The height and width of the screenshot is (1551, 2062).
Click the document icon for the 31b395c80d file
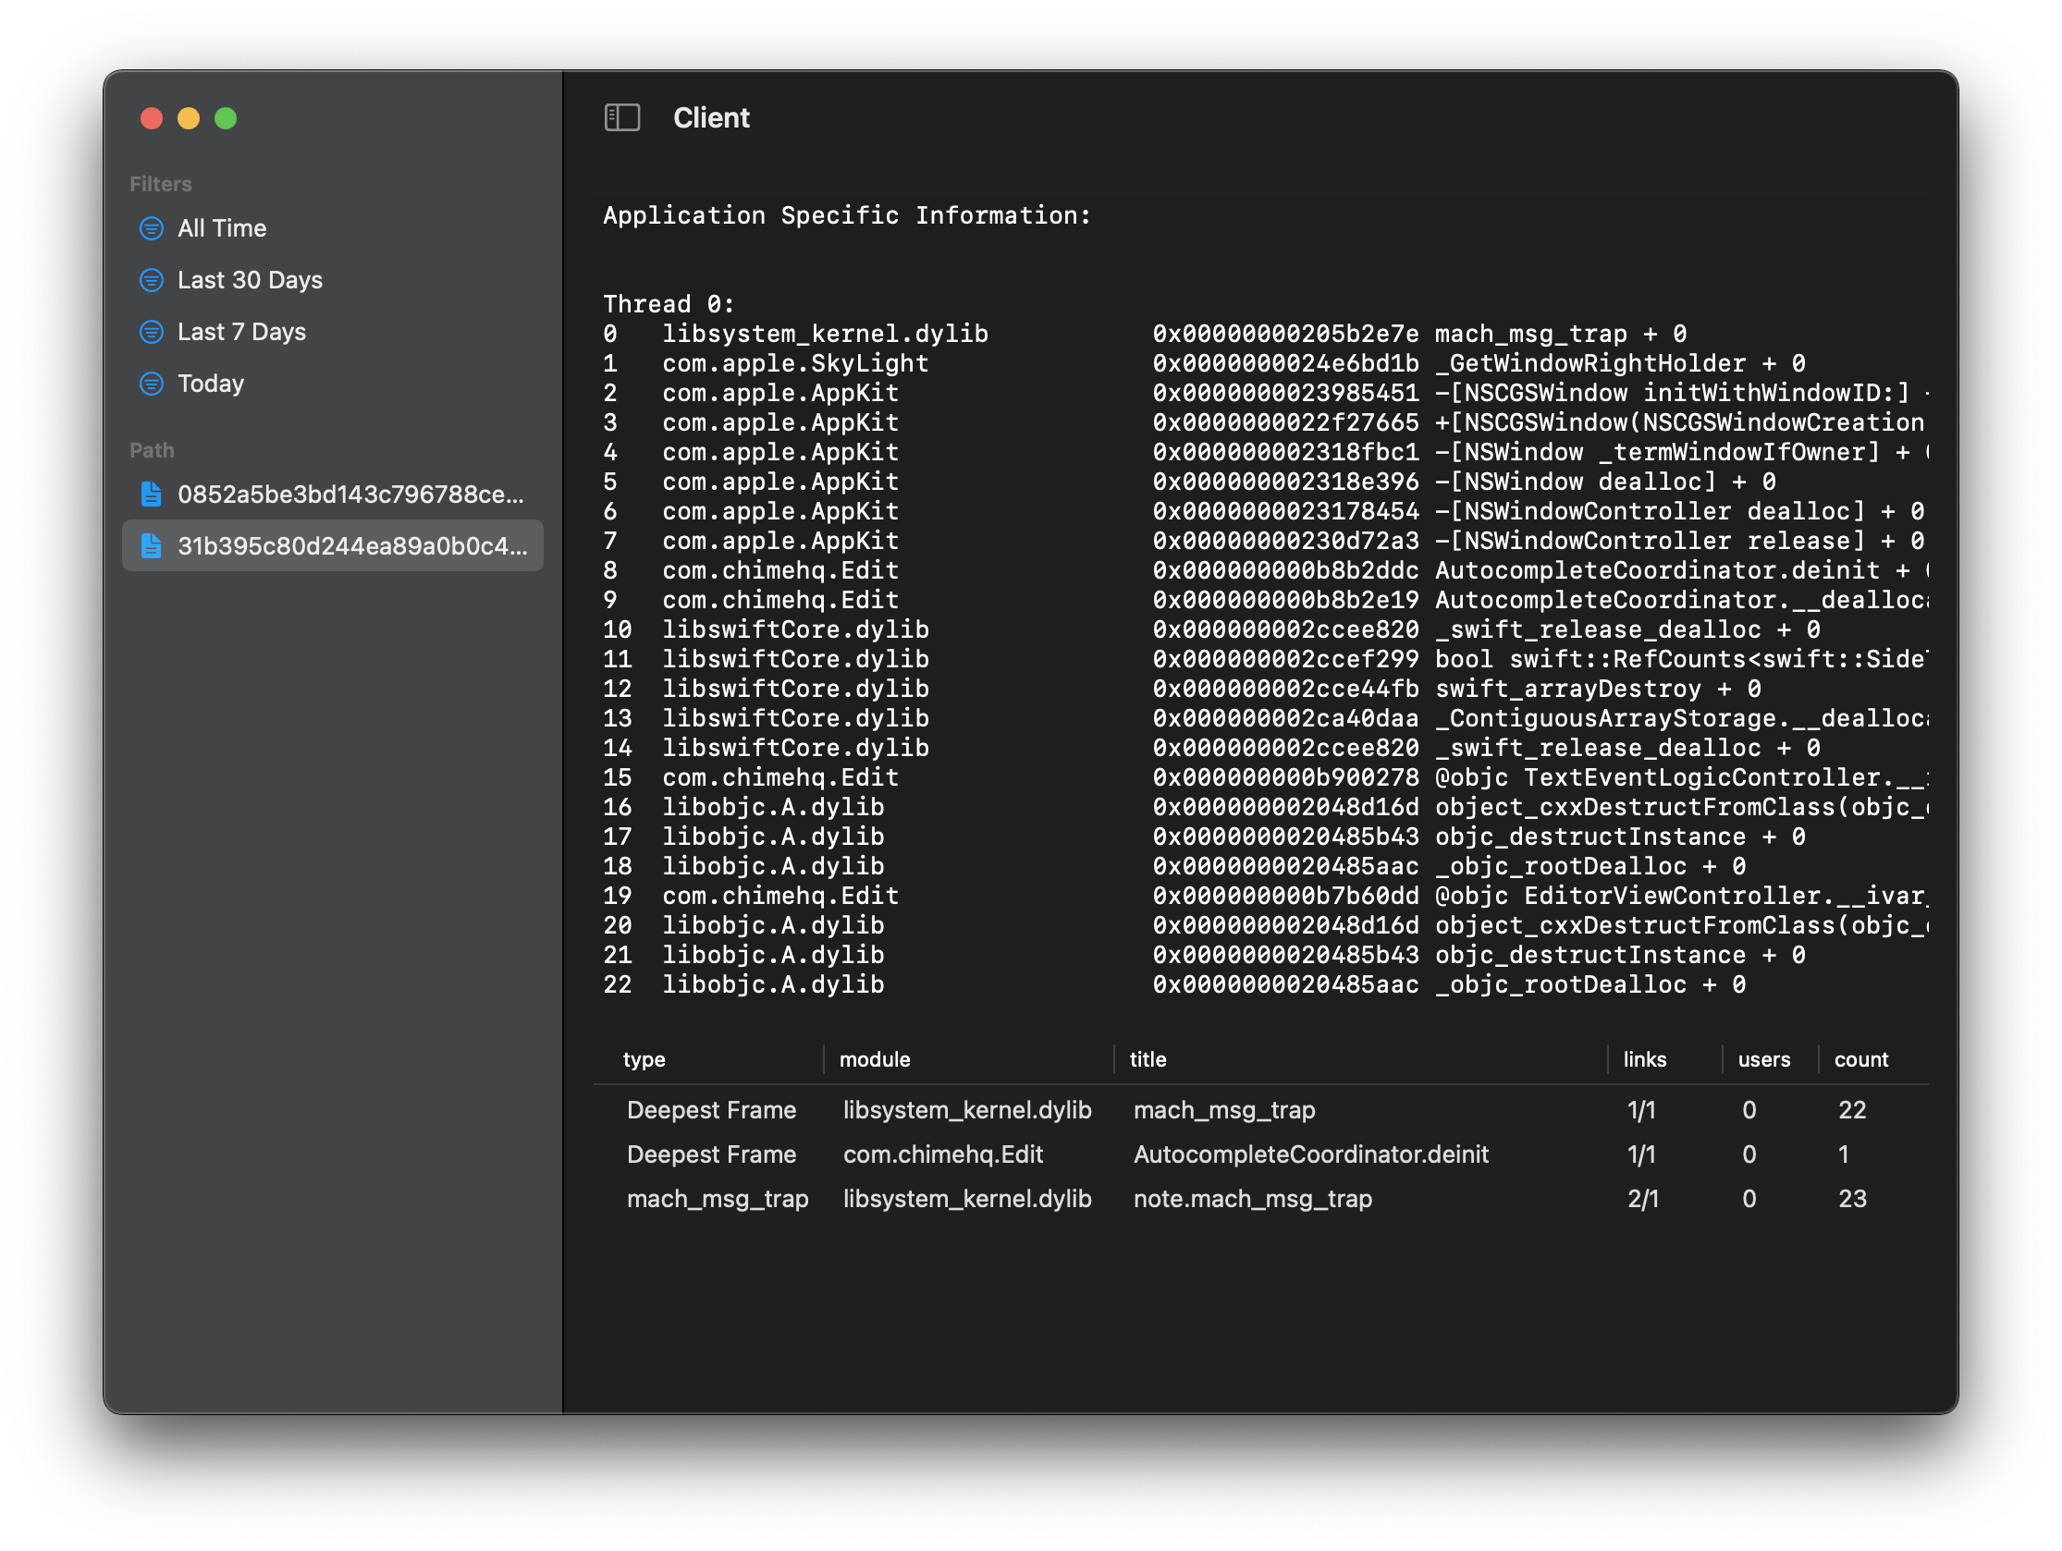coord(151,546)
